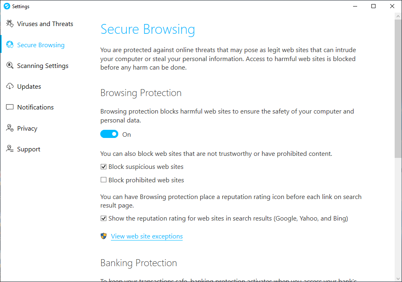Click the scrollbar down arrow

coord(398,279)
